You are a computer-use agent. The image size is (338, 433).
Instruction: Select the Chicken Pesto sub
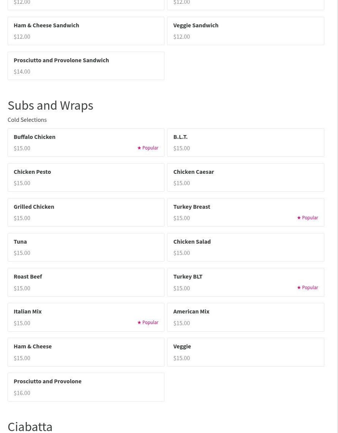tap(86, 177)
